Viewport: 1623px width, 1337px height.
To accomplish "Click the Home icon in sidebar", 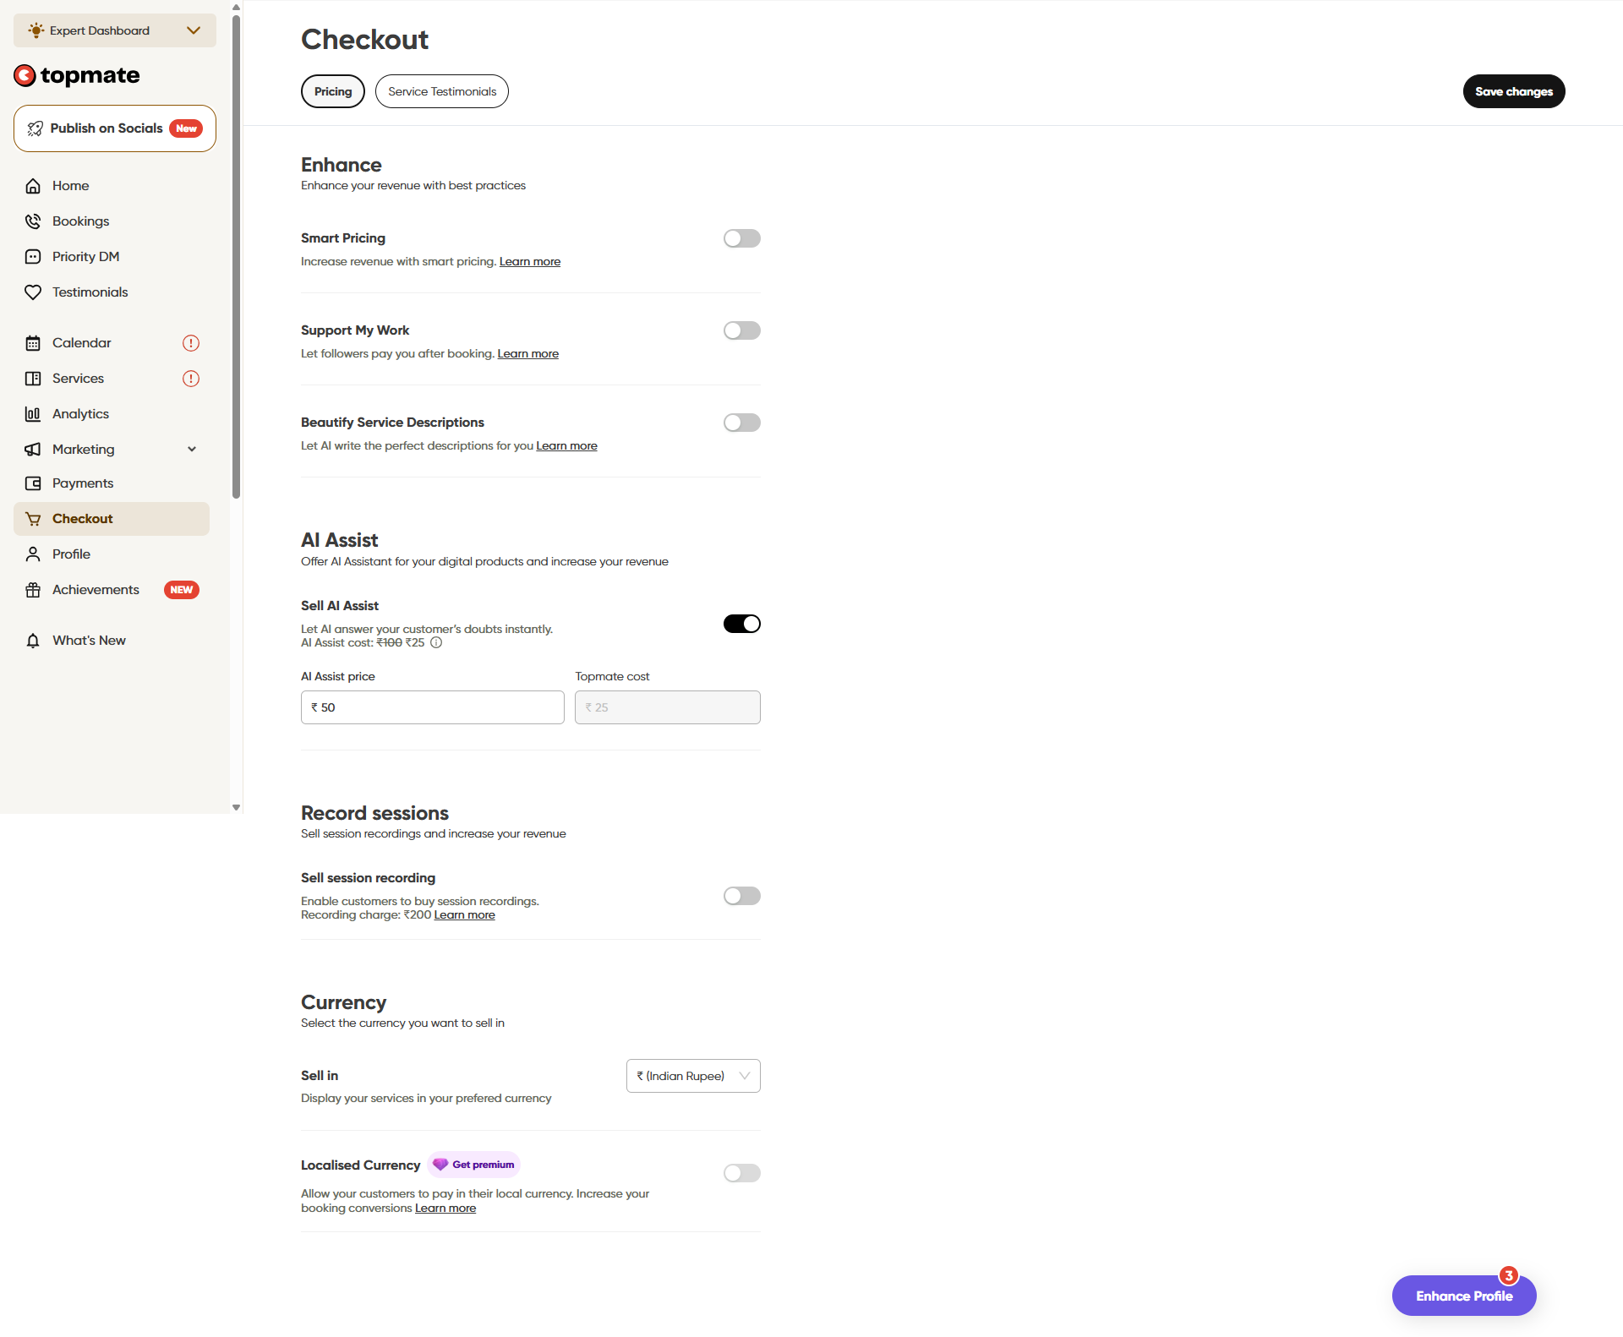I will [x=33, y=186].
